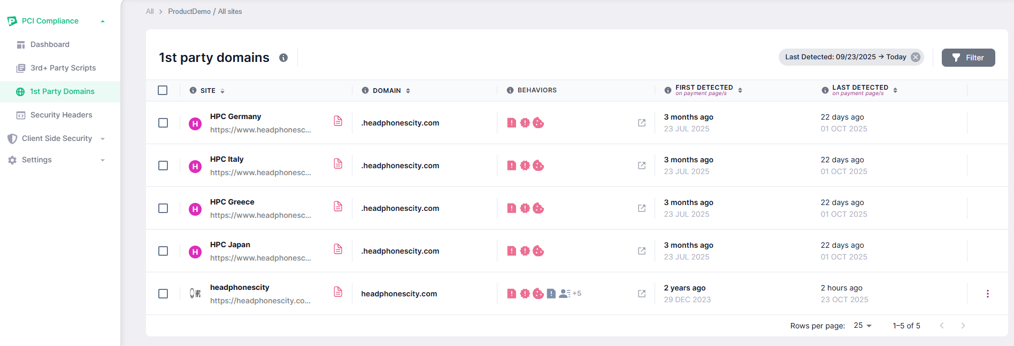Click the cookie behavior icon in HPC Greece row
The image size is (1014, 346).
539,208
